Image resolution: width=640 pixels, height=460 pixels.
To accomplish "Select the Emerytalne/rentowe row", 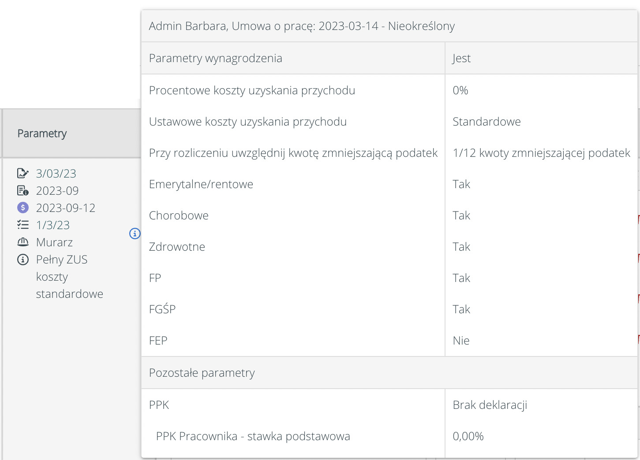I will click(201, 184).
